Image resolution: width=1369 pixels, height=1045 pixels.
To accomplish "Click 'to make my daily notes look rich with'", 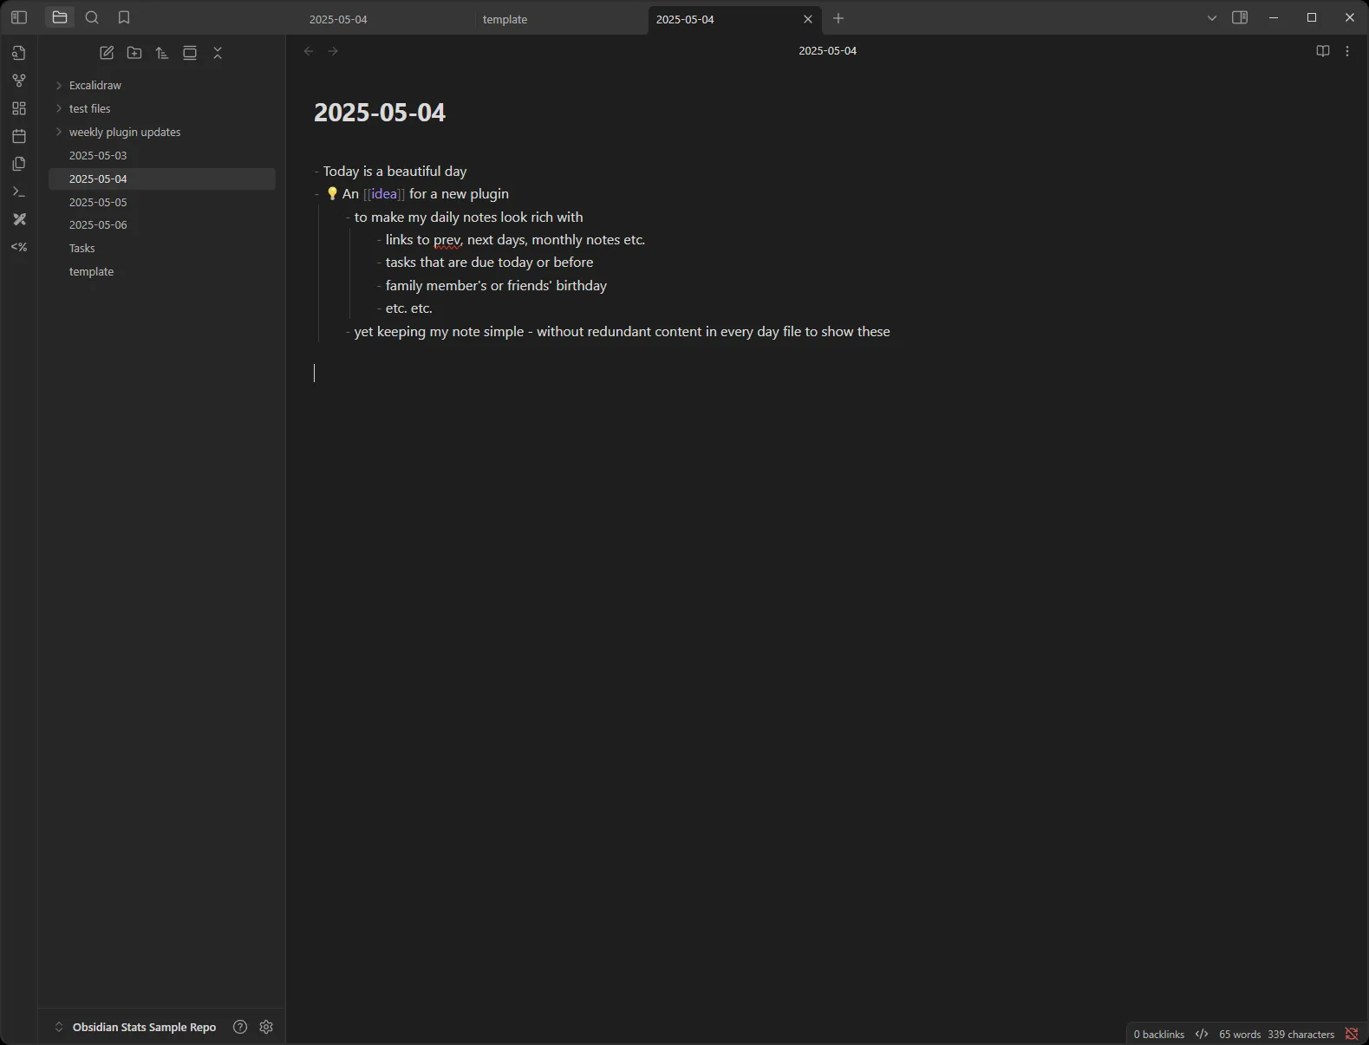I will click(x=468, y=217).
